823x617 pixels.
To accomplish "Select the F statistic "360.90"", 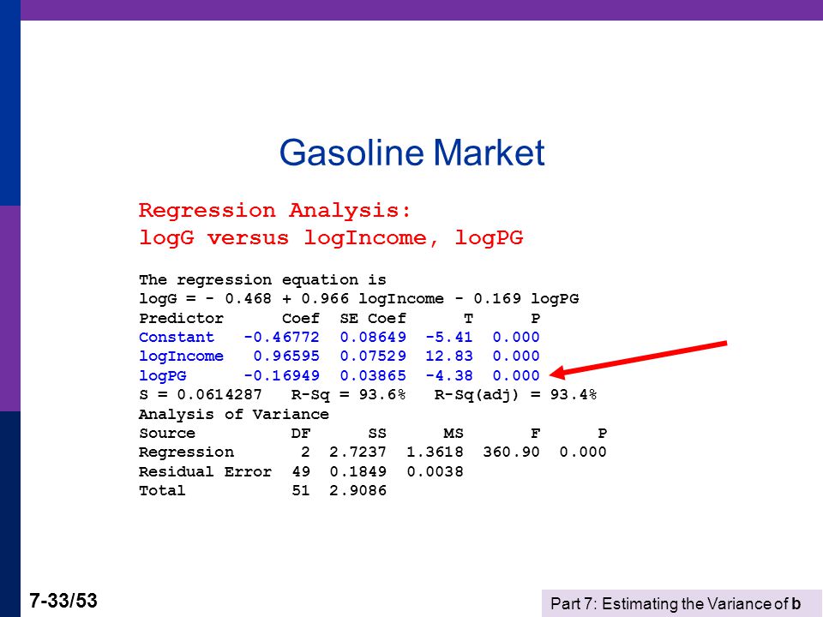I will coord(512,452).
